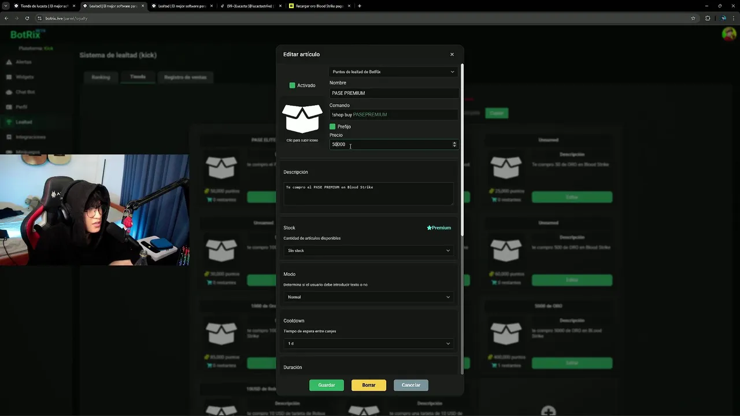Go back with the browser back arrow
Image resolution: width=740 pixels, height=416 pixels.
[6, 18]
